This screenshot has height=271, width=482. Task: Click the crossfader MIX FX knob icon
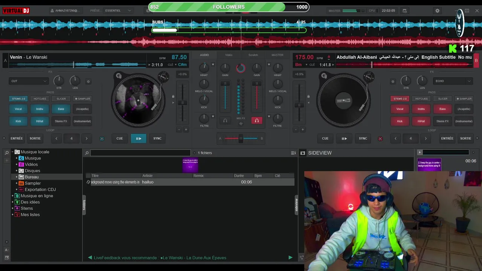pyautogui.click(x=241, y=123)
